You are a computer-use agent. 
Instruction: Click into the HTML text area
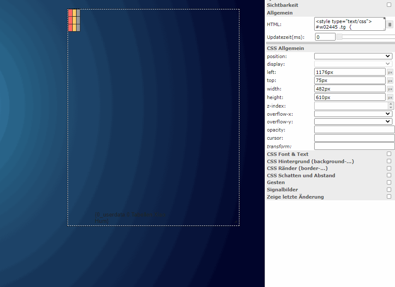350,24
